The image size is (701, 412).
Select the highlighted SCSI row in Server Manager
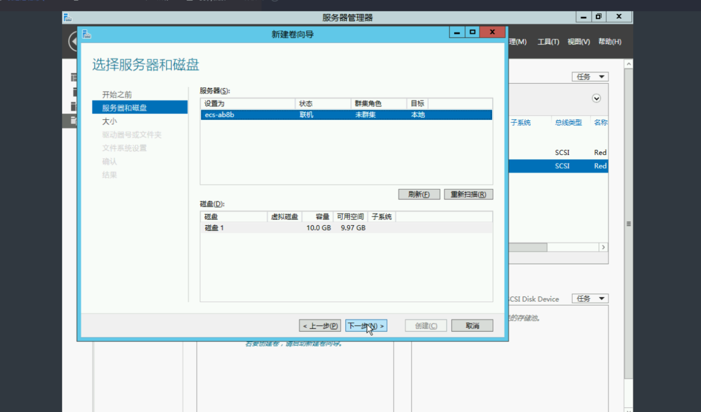558,166
